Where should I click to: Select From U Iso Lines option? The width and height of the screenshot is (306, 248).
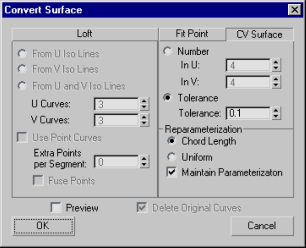(22, 54)
